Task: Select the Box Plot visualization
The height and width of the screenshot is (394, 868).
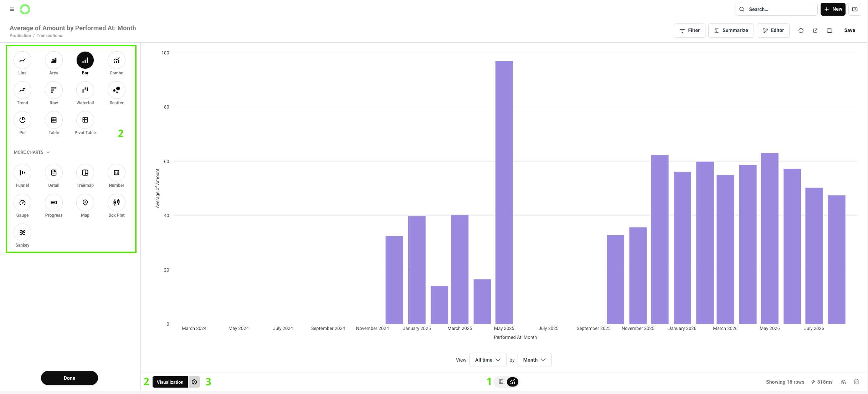Action: pos(117,203)
